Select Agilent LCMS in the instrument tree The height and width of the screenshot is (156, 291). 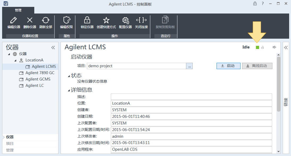point(44,66)
